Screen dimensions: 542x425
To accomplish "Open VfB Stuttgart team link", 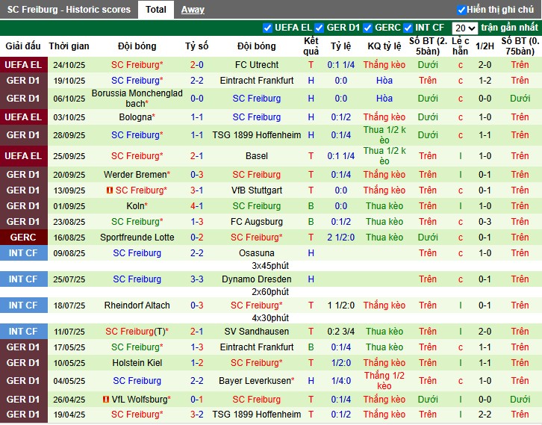I will point(257,190).
